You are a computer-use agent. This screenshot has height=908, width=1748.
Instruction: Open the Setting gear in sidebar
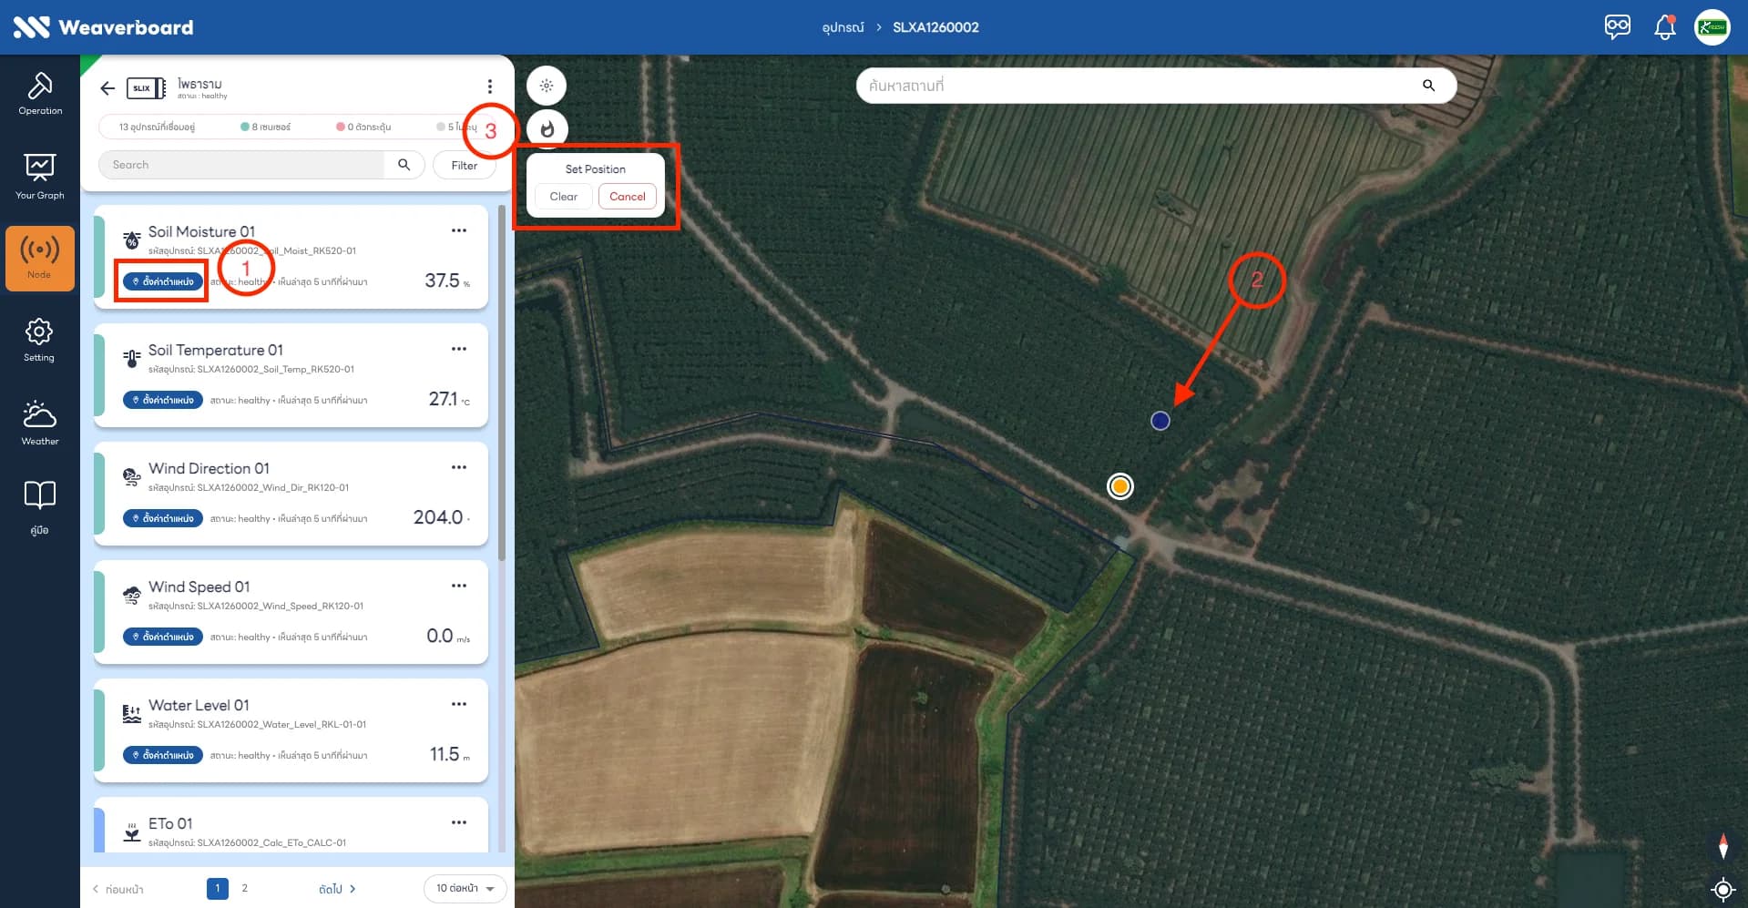pyautogui.click(x=39, y=340)
